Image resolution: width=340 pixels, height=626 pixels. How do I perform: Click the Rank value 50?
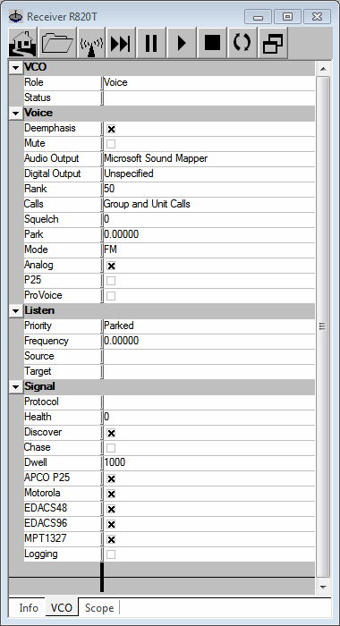point(208,190)
